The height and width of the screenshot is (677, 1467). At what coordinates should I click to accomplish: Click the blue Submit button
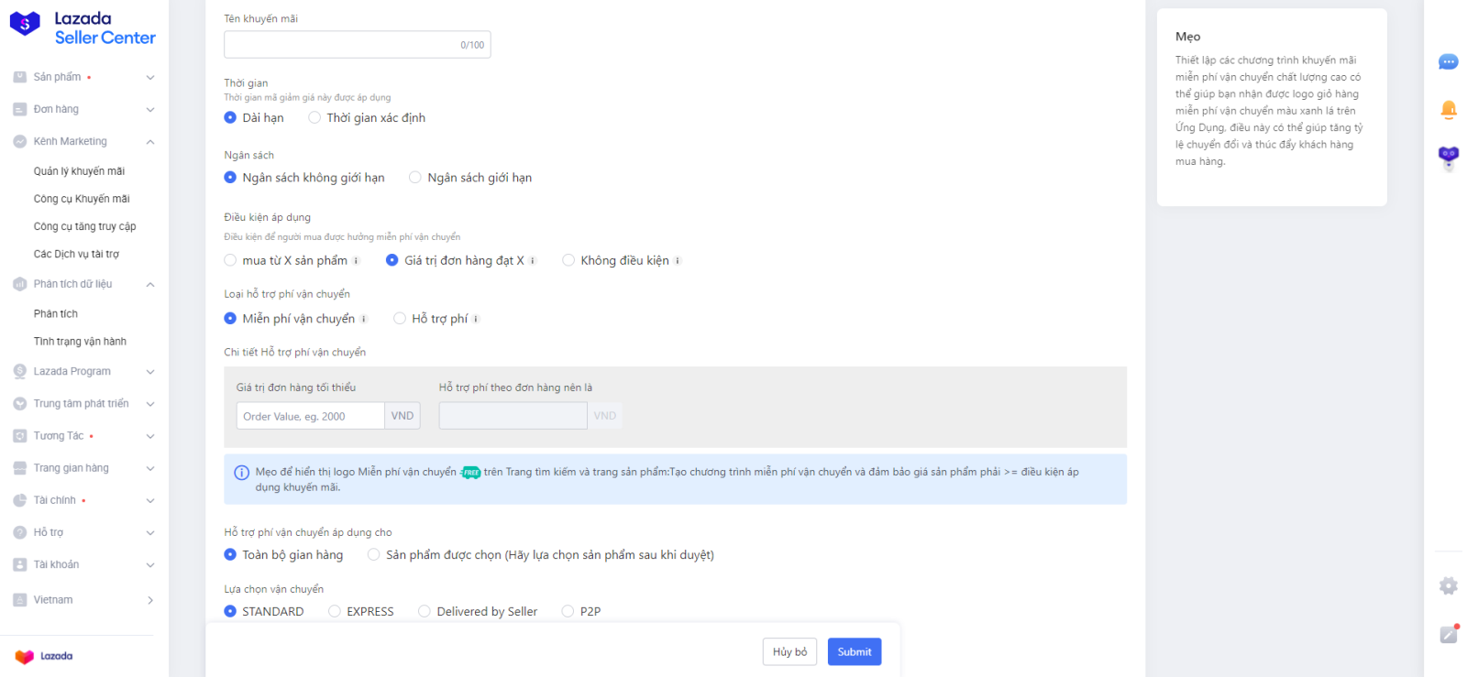click(x=854, y=651)
